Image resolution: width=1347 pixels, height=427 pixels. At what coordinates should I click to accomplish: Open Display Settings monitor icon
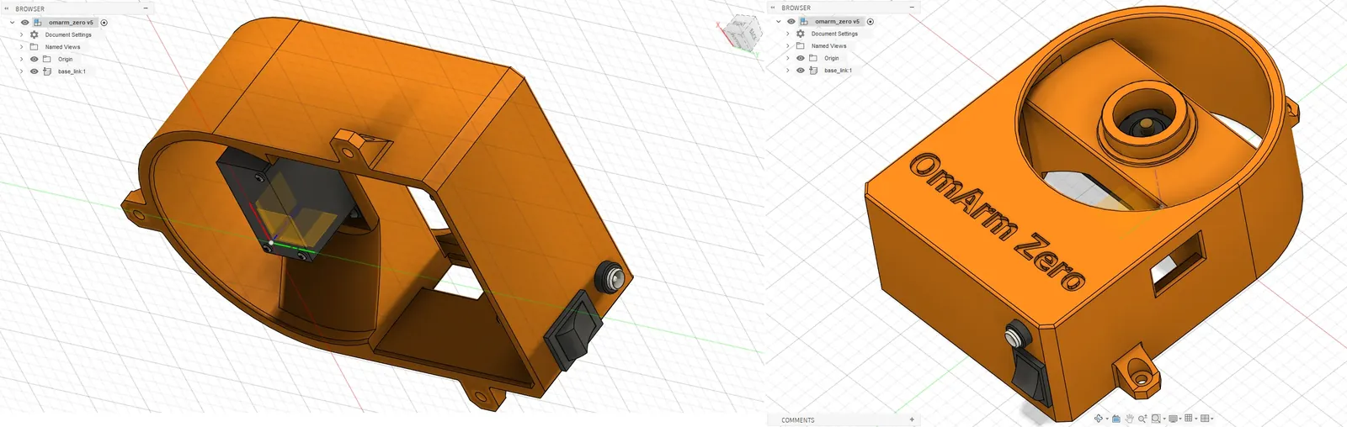click(1173, 419)
